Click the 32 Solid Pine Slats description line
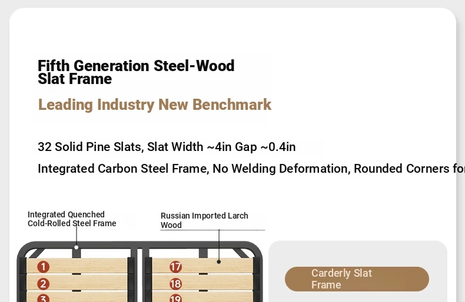 pos(167,147)
